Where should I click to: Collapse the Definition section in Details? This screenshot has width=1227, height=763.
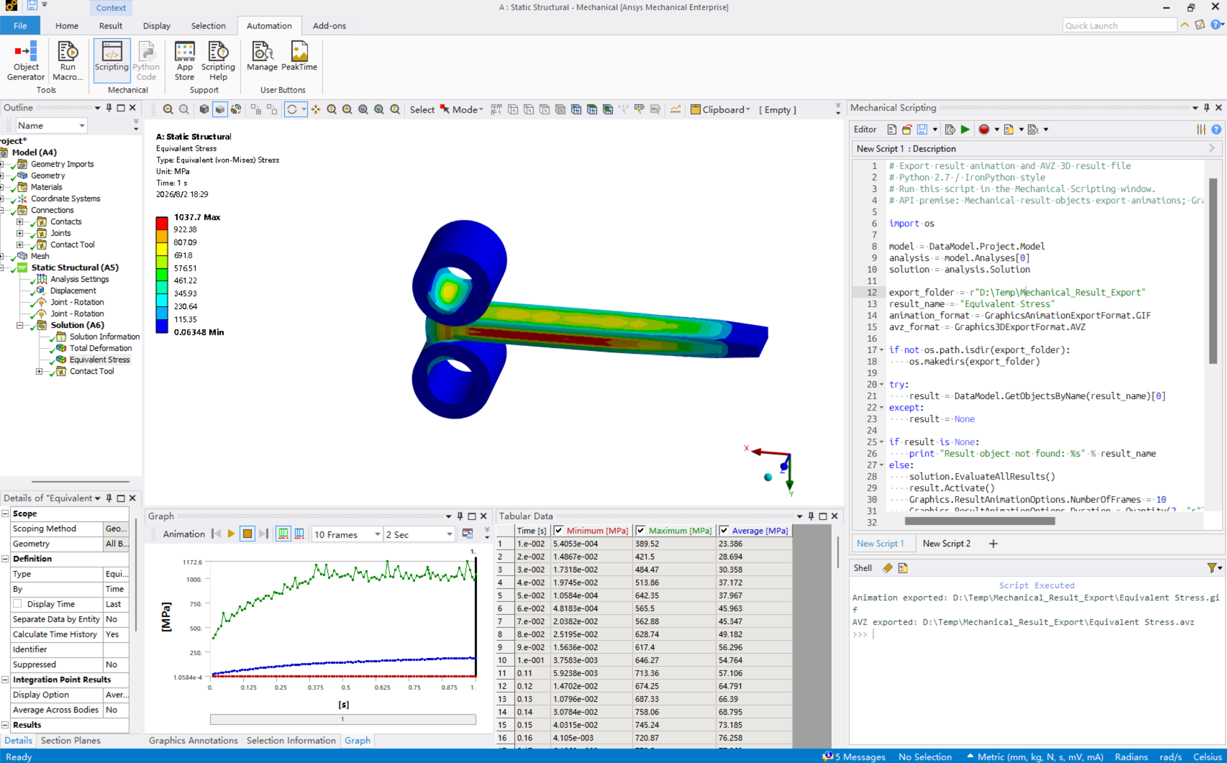tap(5, 559)
